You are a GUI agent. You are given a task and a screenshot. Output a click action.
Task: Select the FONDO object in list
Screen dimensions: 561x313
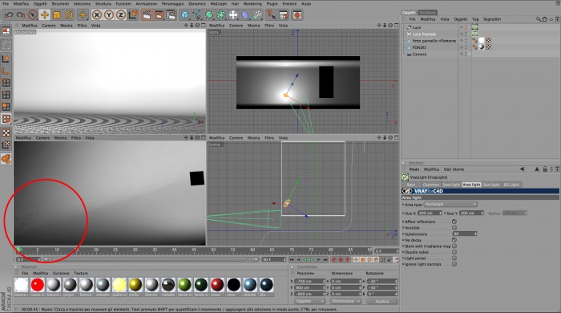419,47
